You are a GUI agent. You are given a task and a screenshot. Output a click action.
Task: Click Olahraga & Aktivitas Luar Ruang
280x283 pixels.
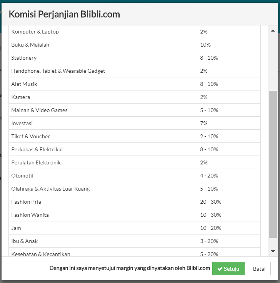tap(50, 189)
